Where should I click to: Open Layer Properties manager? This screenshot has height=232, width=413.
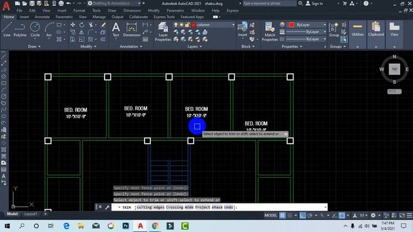click(163, 32)
